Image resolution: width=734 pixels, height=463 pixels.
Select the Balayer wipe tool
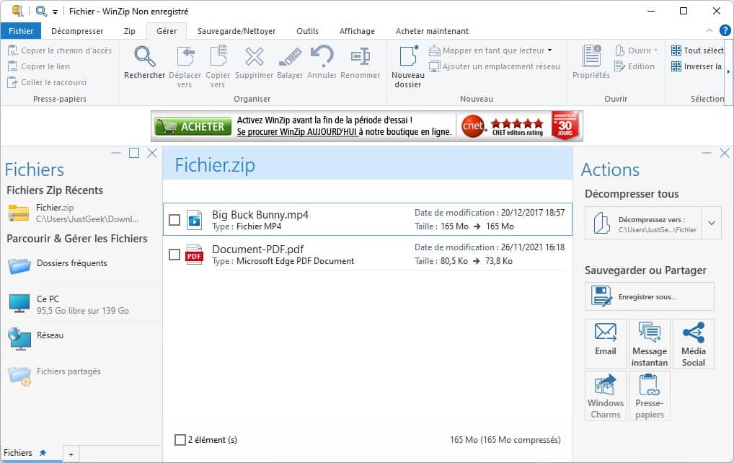[290, 62]
